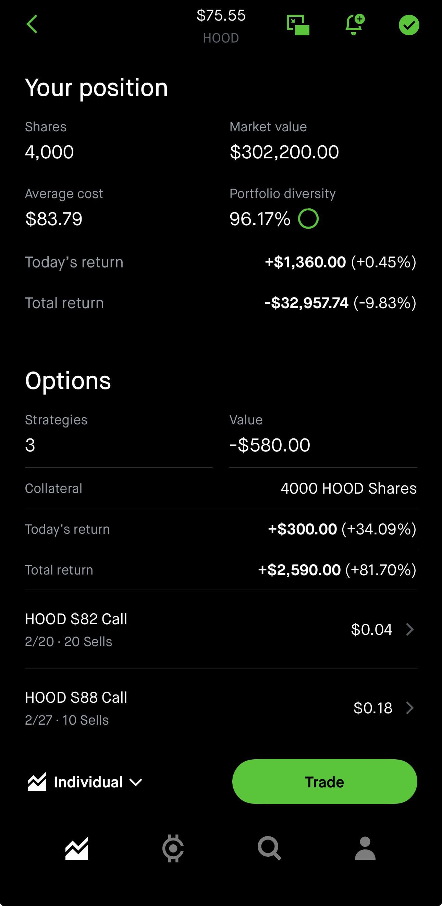Expand HOOD $82 Call chevron
Screen dimensions: 442x906
click(x=410, y=629)
